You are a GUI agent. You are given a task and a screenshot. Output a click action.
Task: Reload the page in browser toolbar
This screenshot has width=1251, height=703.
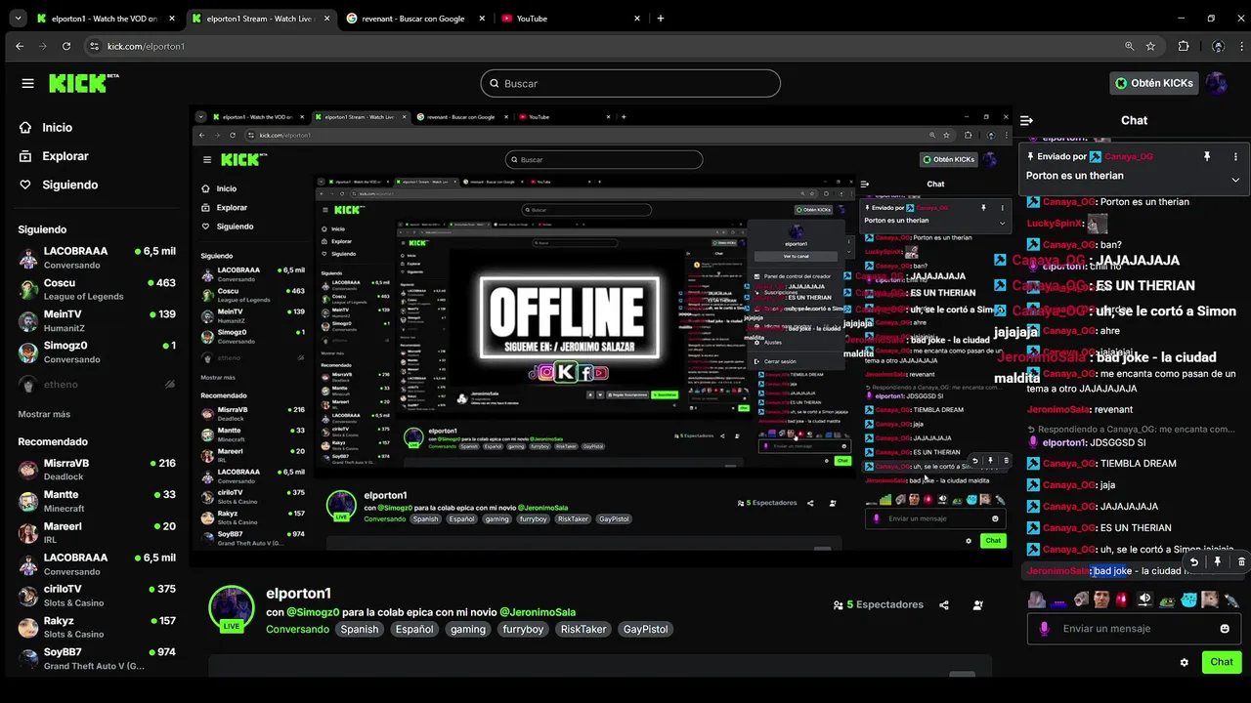(66, 46)
